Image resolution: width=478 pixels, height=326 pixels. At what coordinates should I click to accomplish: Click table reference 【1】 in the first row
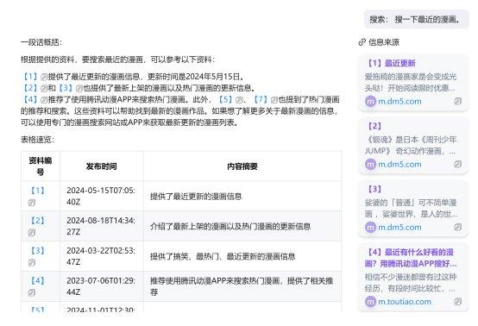point(37,191)
